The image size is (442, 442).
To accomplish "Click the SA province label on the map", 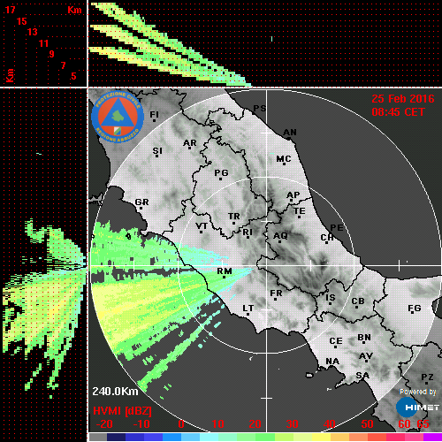I will (x=362, y=376).
